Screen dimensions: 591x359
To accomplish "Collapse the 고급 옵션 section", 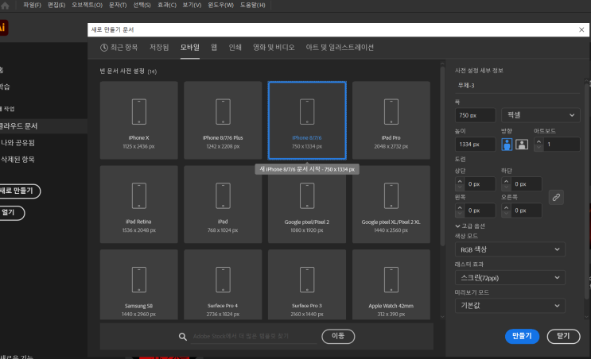I will pos(470,226).
